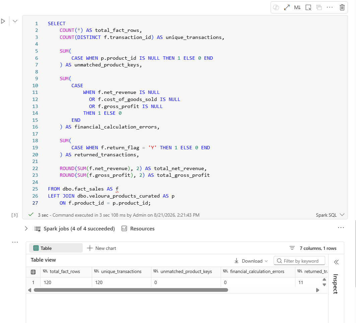Click the horizontal table scrollbar thumb
The width and height of the screenshot is (356, 323).
tap(131, 290)
